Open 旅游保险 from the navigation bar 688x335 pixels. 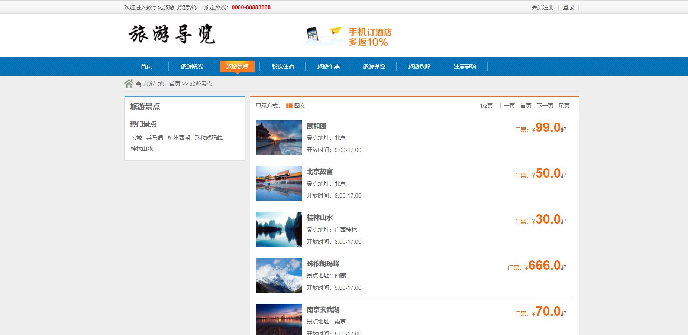374,66
